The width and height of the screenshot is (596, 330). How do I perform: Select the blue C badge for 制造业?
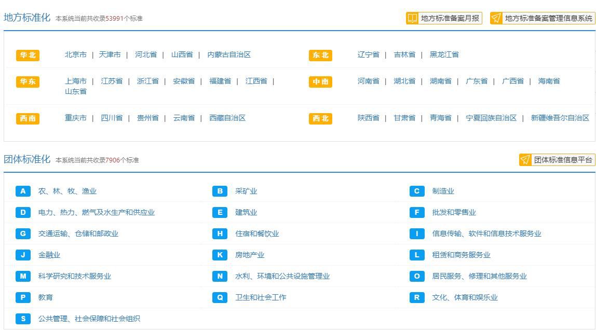(417, 191)
